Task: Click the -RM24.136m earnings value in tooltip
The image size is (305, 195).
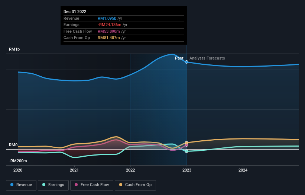Action: tap(110, 25)
